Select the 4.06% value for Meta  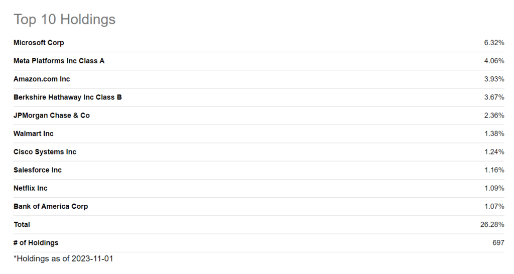click(x=494, y=61)
